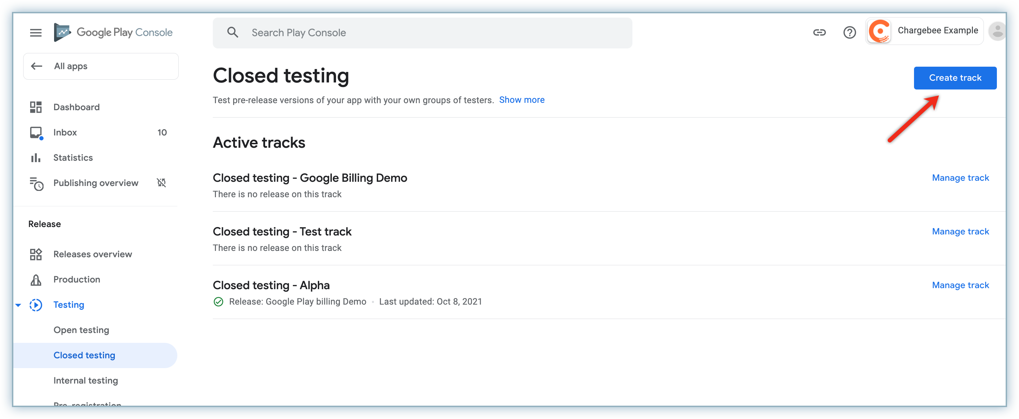
Task: Select Open testing in sidebar
Action: point(81,330)
